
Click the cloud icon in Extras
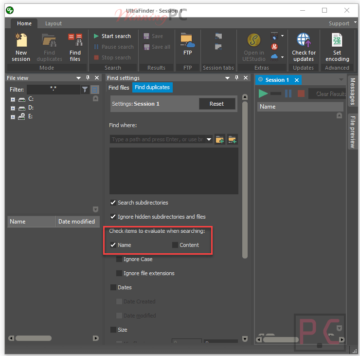(x=274, y=57)
